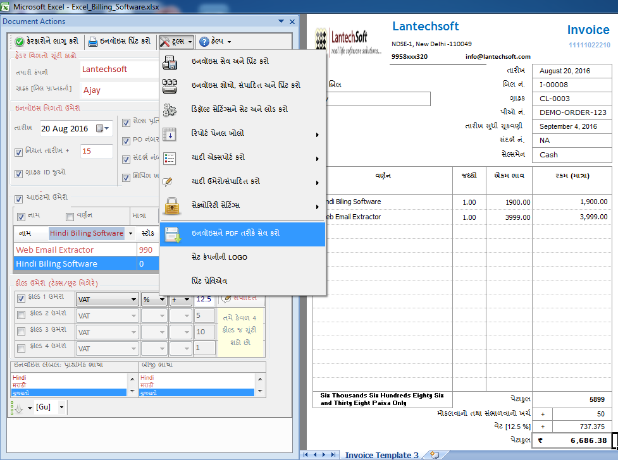Enable the field 4 add checkbox
The image size is (618, 460).
coord(22,348)
